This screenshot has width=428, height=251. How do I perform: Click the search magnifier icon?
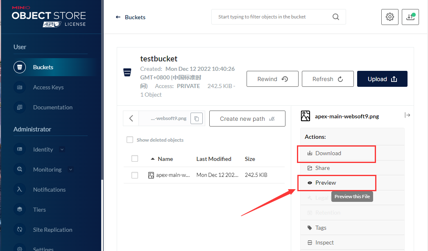[x=336, y=17]
